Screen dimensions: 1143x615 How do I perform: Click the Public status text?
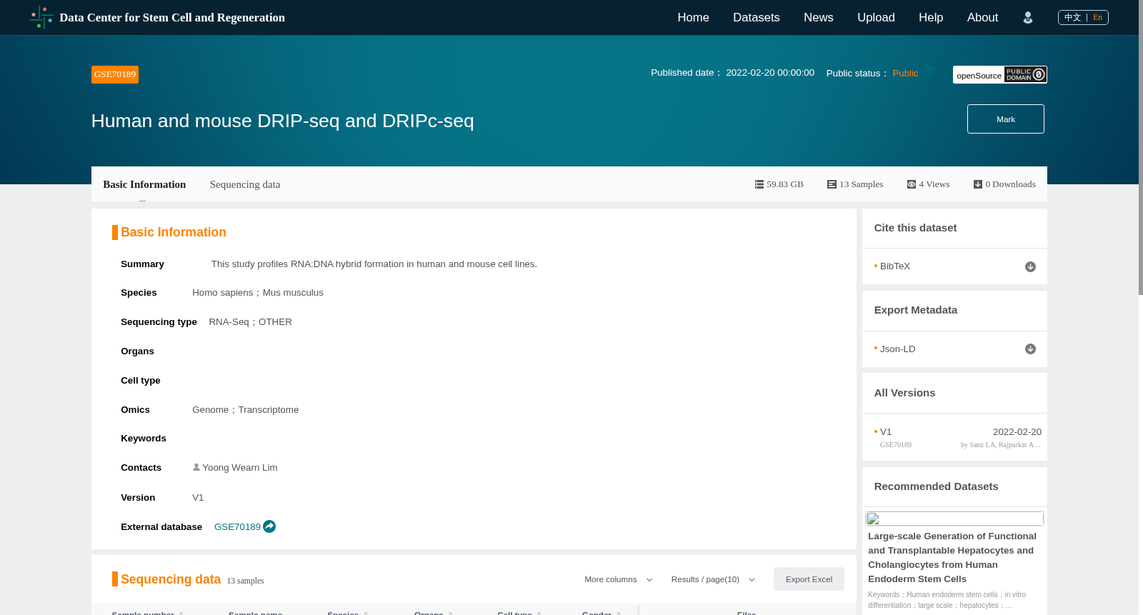tap(905, 74)
